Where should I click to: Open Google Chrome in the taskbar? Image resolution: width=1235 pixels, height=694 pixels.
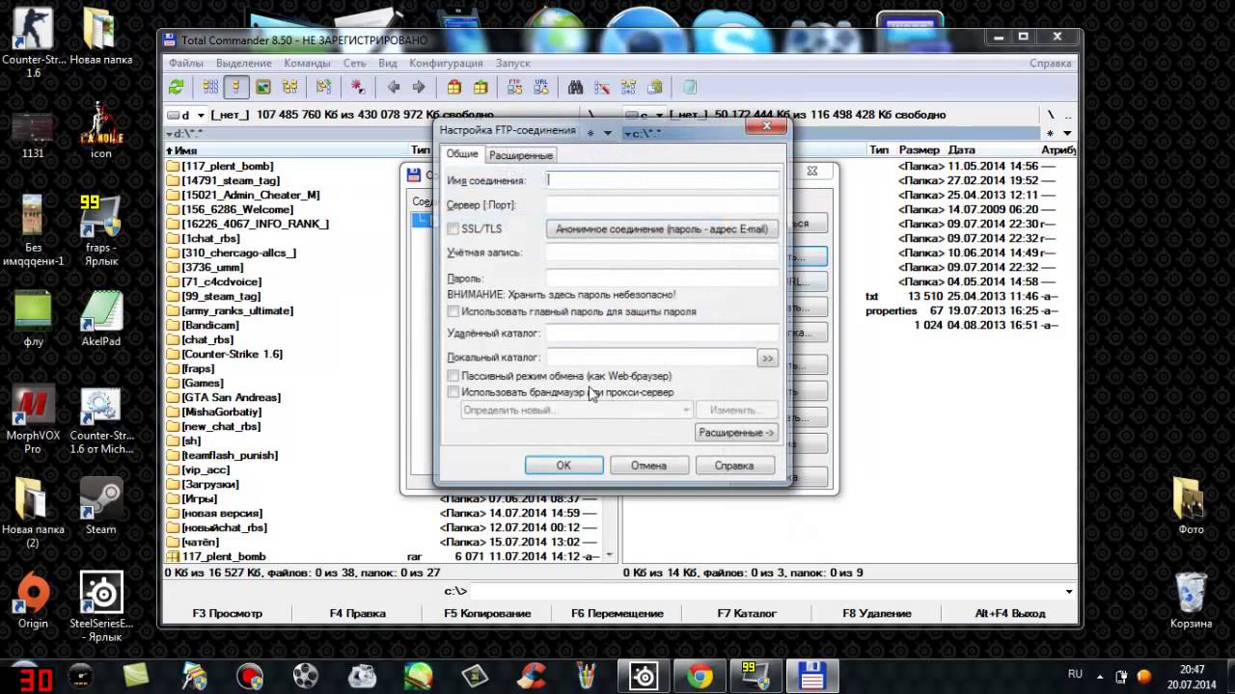[x=700, y=677]
